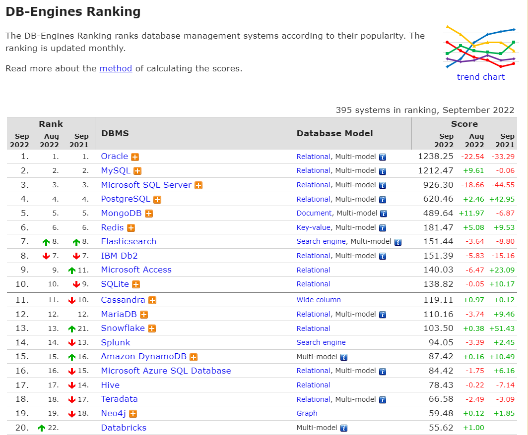Click the info icon in MongoDB's Document, Multi-model cell

pyautogui.click(x=384, y=214)
